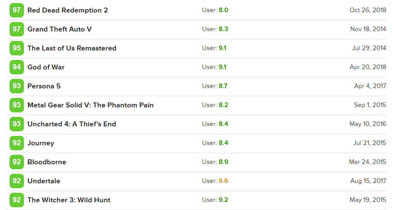Click the 92 score badge next to Journey
This screenshot has width=394, height=210.
[17, 143]
